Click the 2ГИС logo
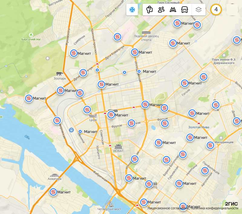Image resolution: width=242 pixels, height=214 pixels. coord(231,204)
